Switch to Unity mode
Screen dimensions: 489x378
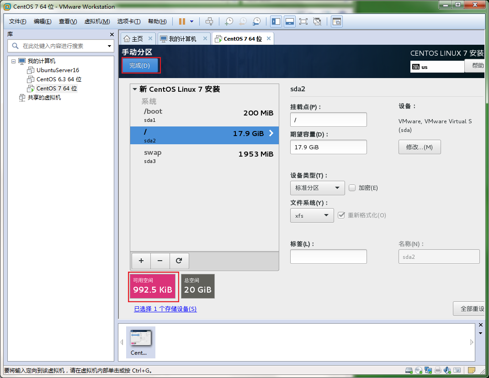coord(317,21)
